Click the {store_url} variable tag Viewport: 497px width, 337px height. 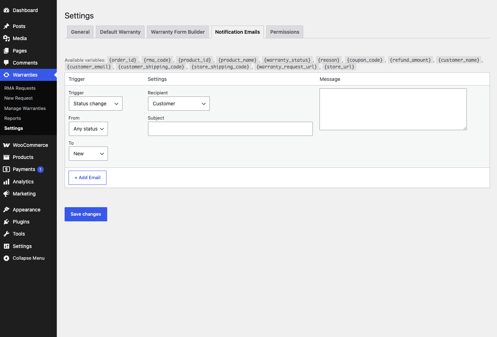[x=339, y=67]
